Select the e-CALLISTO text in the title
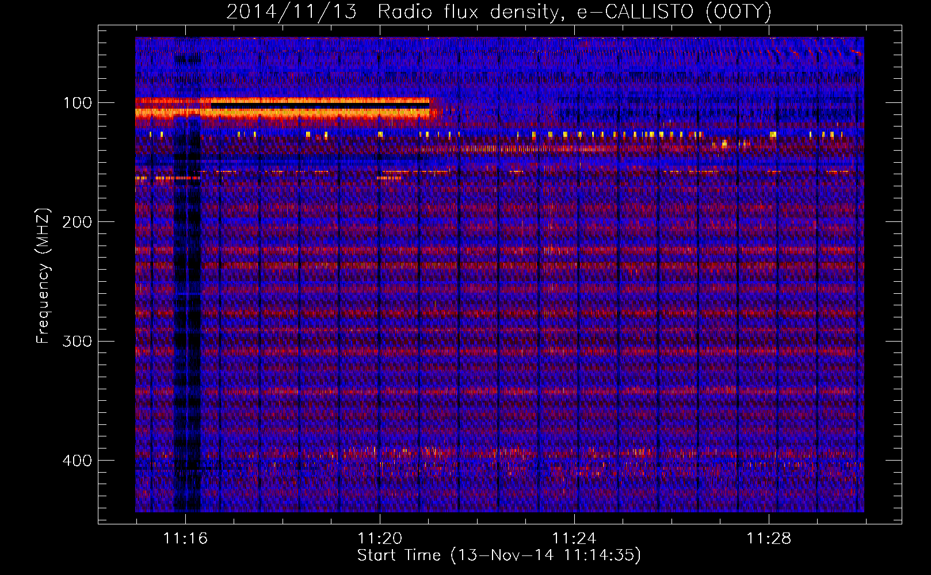The height and width of the screenshot is (575, 931). click(636, 11)
